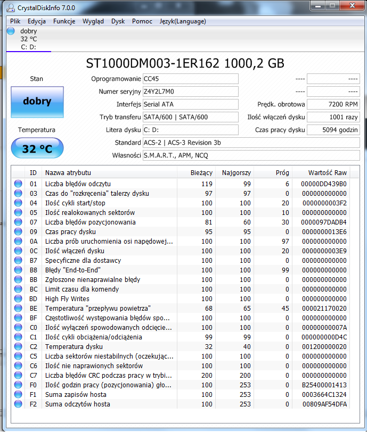Click the Bieżący column header
The height and width of the screenshot is (432, 367).
pyautogui.click(x=196, y=173)
